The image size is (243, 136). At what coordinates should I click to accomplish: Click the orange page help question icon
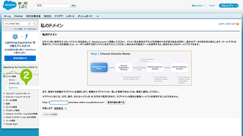238,24
